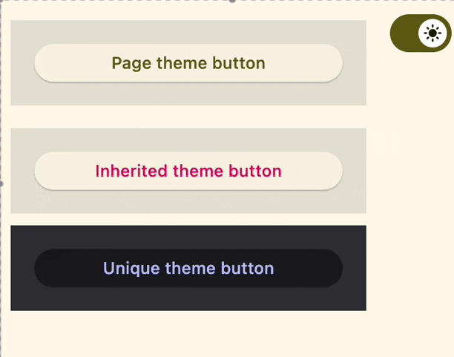Image resolution: width=454 pixels, height=357 pixels.
Task: Click the lavender "Unique theme button" text label
Action: 188,268
